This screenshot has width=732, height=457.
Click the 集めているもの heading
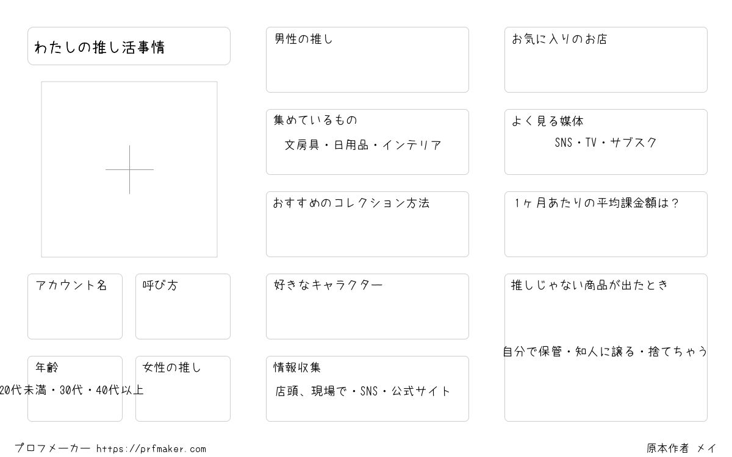pyautogui.click(x=315, y=120)
